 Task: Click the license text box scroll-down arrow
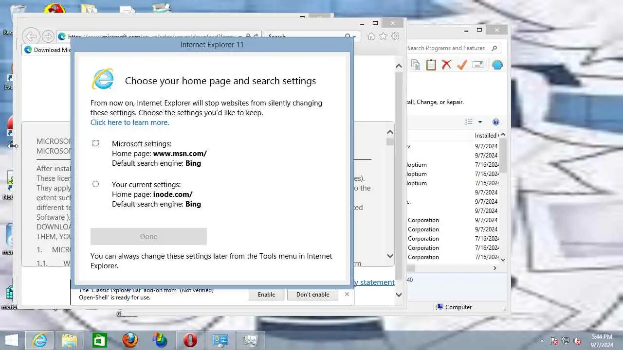pyautogui.click(x=390, y=256)
